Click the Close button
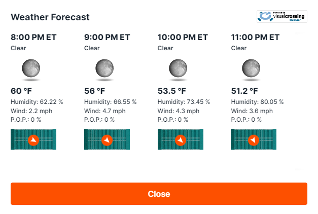The image size is (318, 214). click(x=159, y=194)
